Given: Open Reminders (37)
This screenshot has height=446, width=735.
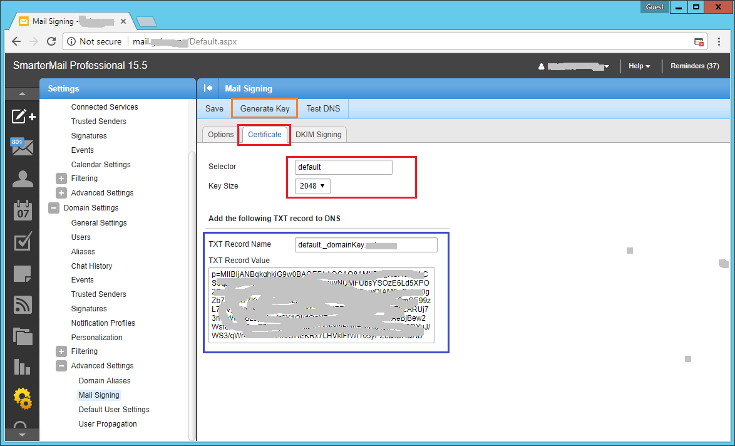Looking at the screenshot, I should coord(695,66).
